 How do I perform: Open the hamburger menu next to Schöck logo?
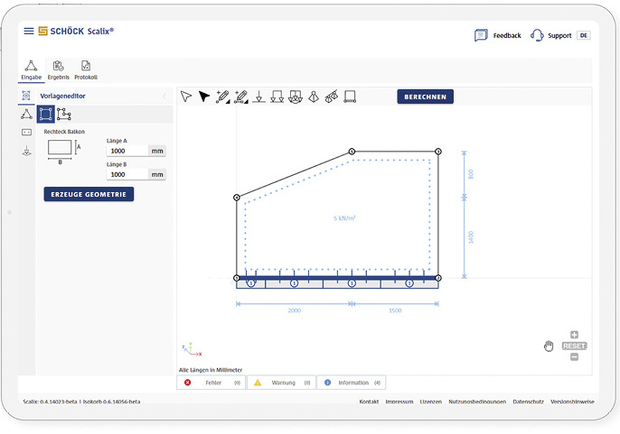click(x=29, y=31)
